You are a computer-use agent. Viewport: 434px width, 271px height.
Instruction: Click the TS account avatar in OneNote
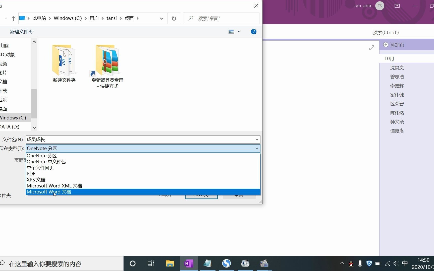tap(380, 6)
